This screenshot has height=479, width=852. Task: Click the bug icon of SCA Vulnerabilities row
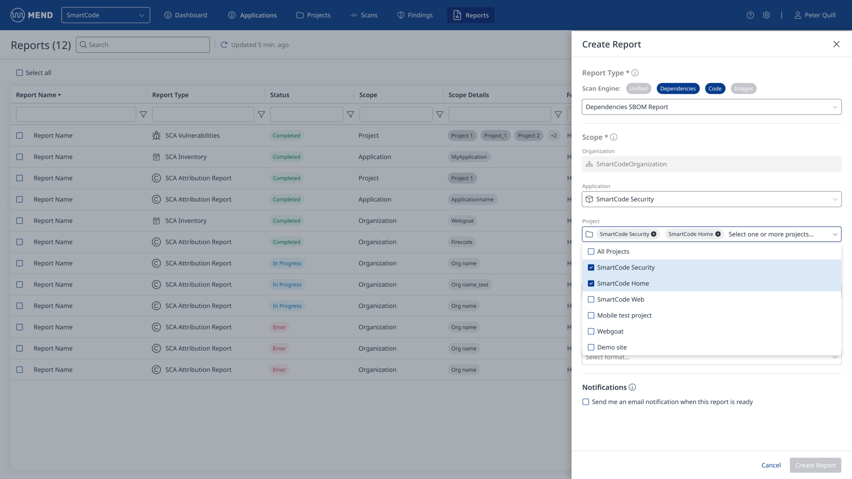tap(156, 136)
